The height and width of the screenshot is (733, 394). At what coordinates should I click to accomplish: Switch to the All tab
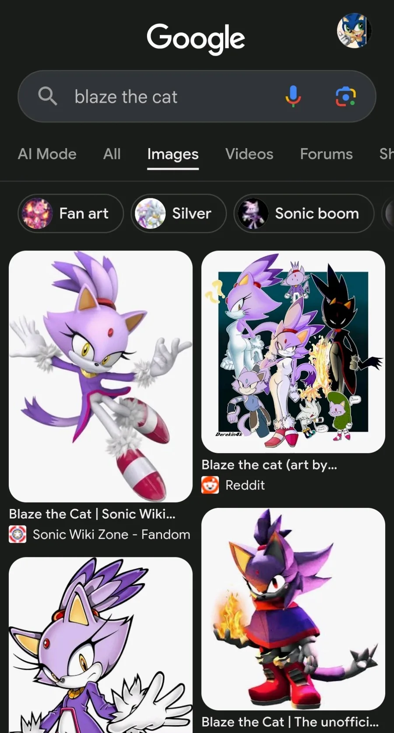pyautogui.click(x=112, y=154)
